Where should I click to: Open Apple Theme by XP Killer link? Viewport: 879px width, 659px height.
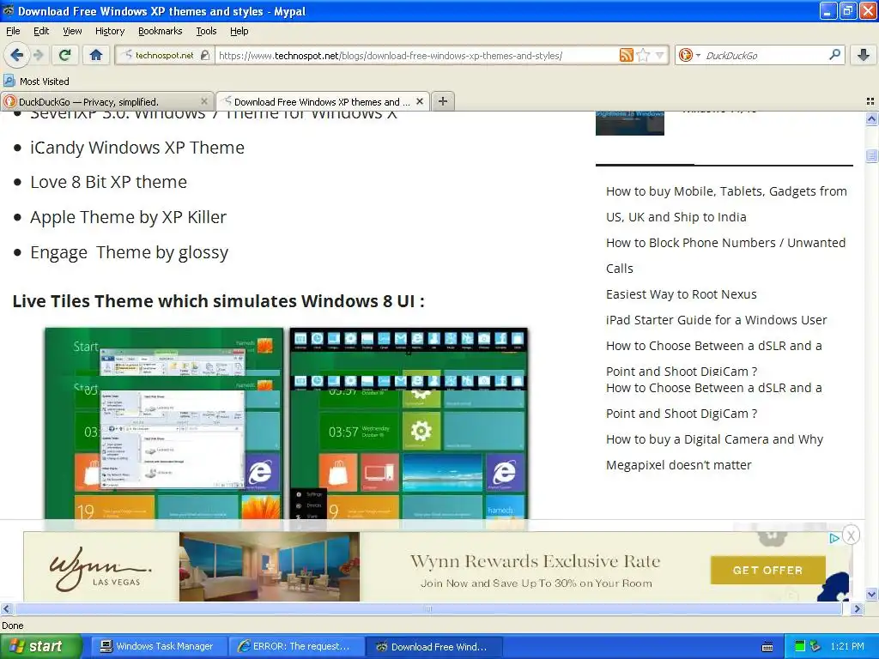pyautogui.click(x=129, y=217)
